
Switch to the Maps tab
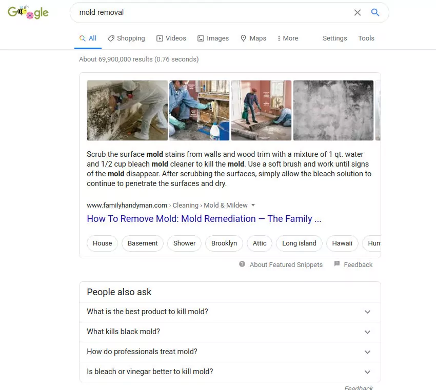(x=253, y=38)
